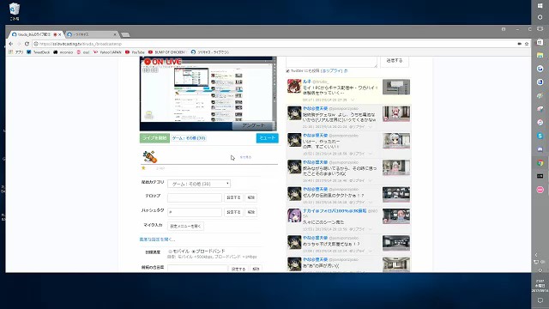Screen dimensions: 549x309
Task: Click the browser reload icon
Action: 27,44
